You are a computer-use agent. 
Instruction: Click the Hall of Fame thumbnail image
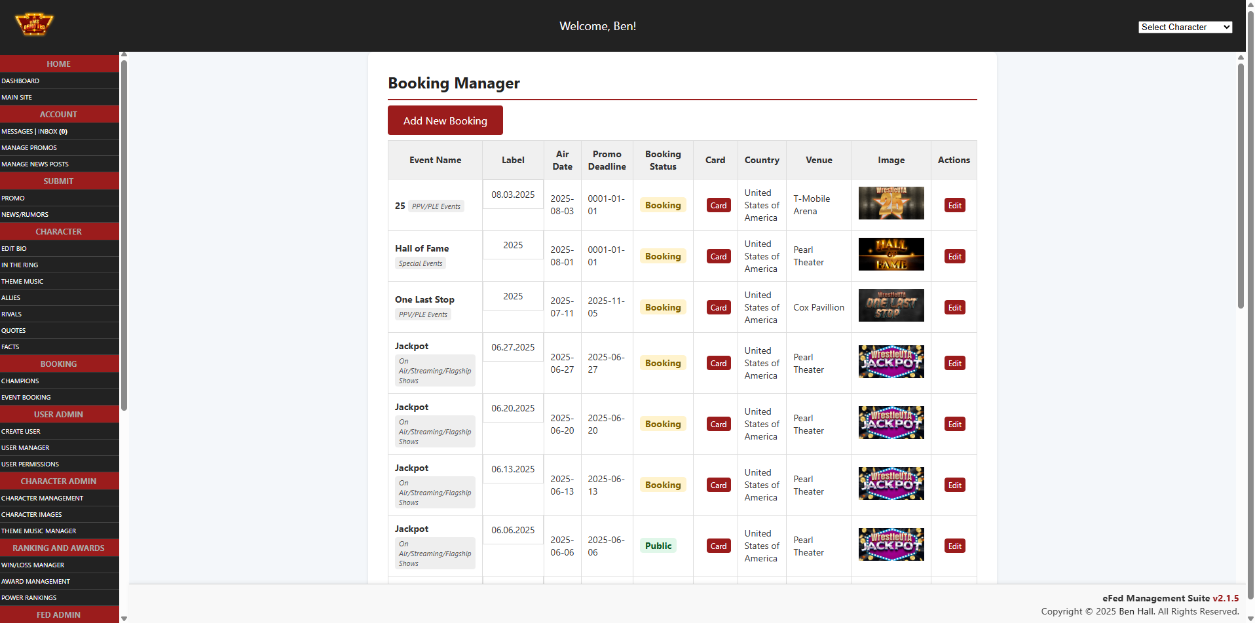891,254
